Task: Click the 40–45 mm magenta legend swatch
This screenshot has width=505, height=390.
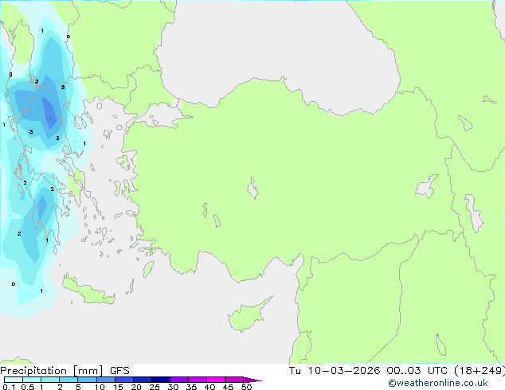Action: coord(216,380)
